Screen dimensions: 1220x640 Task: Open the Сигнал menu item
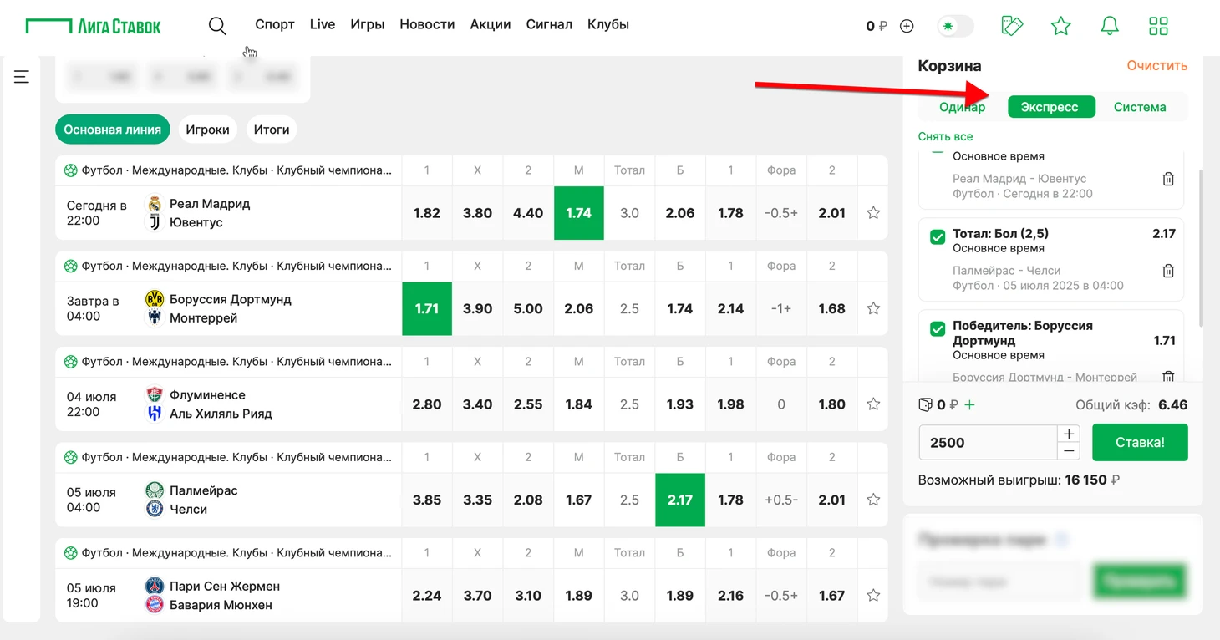click(x=549, y=24)
